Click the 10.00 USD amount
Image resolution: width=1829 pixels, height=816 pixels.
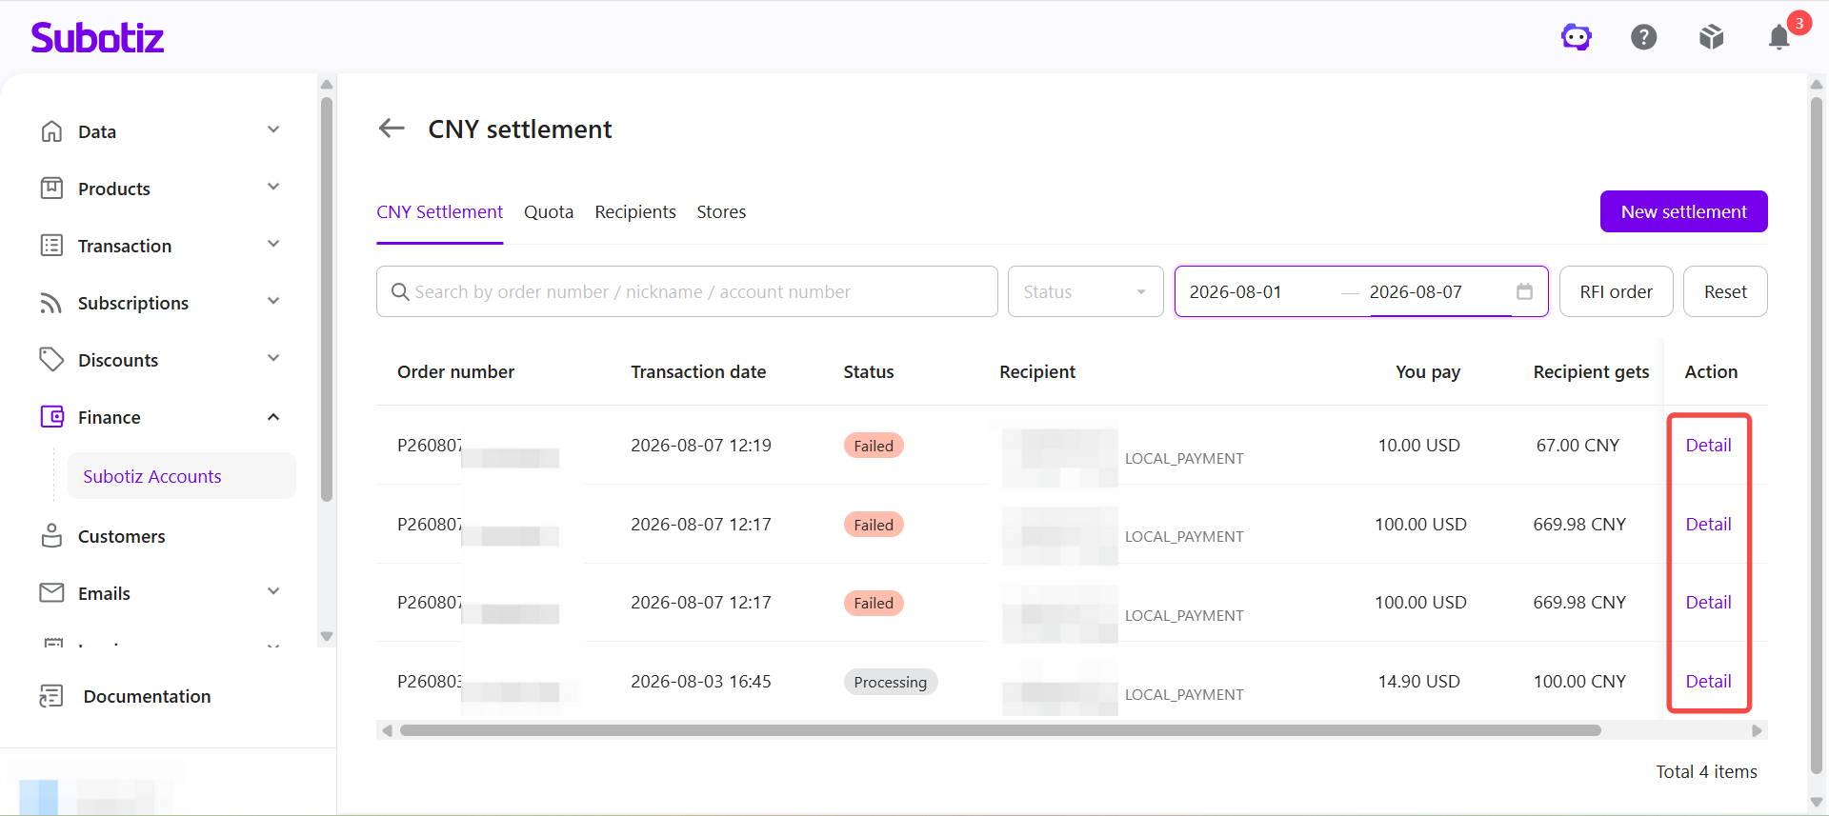point(1418,445)
